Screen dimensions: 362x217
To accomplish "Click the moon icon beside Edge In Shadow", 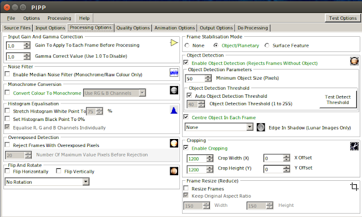I will [x=261, y=127].
